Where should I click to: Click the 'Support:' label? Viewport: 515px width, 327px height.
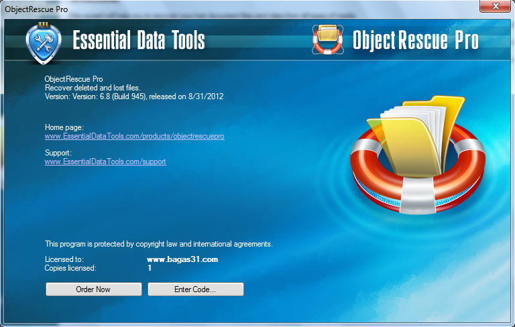(58, 153)
